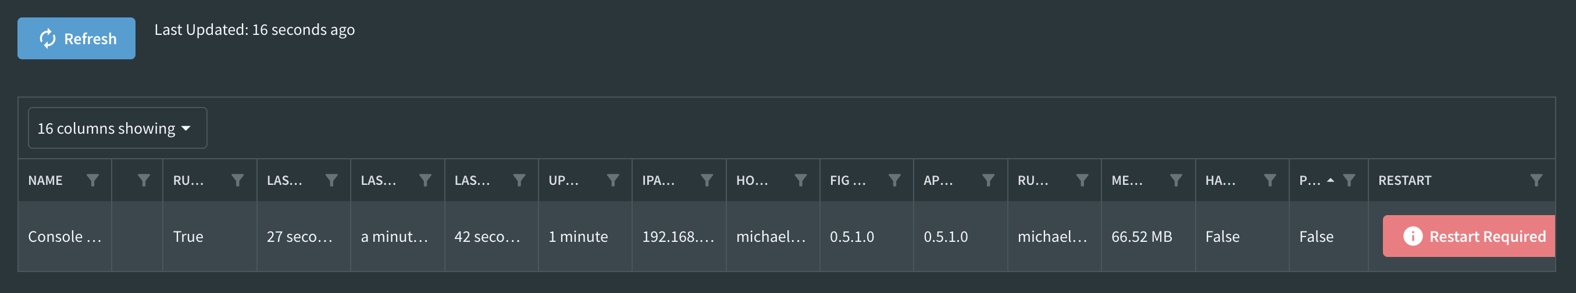
Task: Open filter in the AP... column header
Action: click(988, 180)
